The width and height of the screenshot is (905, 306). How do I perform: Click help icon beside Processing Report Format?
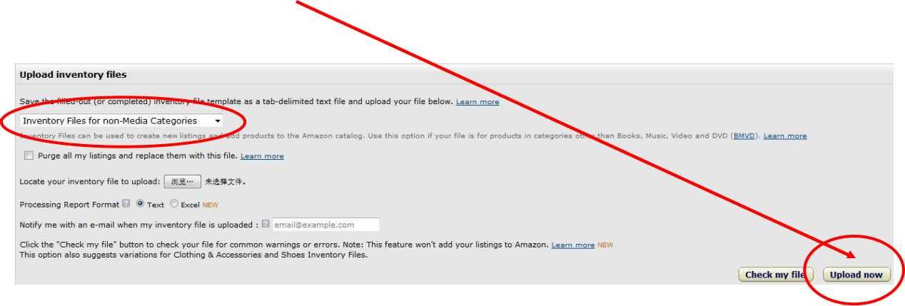click(x=126, y=204)
